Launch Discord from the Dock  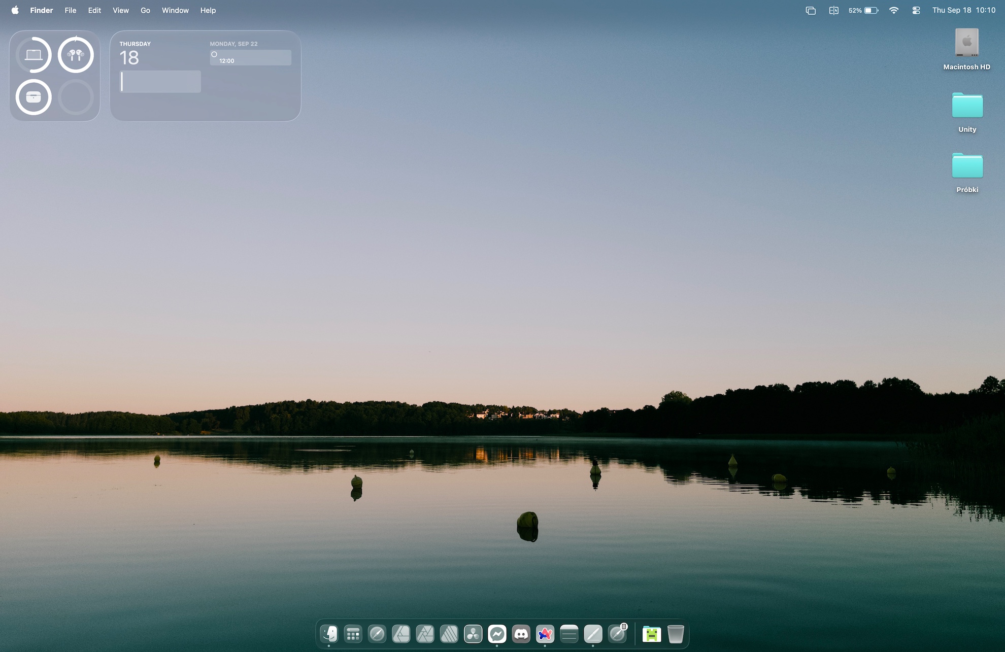[x=521, y=634]
